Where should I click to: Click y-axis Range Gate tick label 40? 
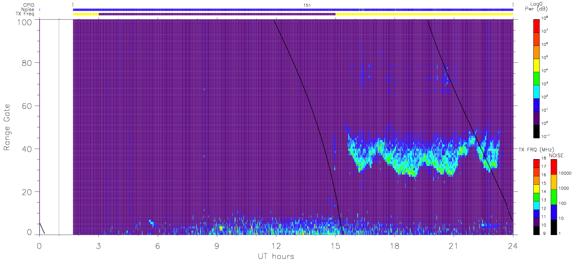27,149
